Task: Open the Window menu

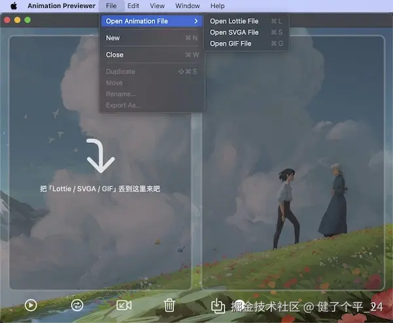Action: (187, 6)
